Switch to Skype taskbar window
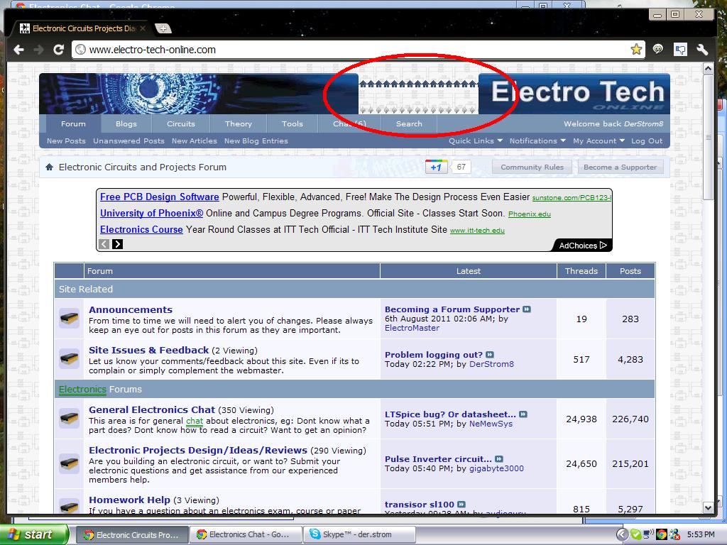Screen dimensions: 727x545 tap(359, 535)
